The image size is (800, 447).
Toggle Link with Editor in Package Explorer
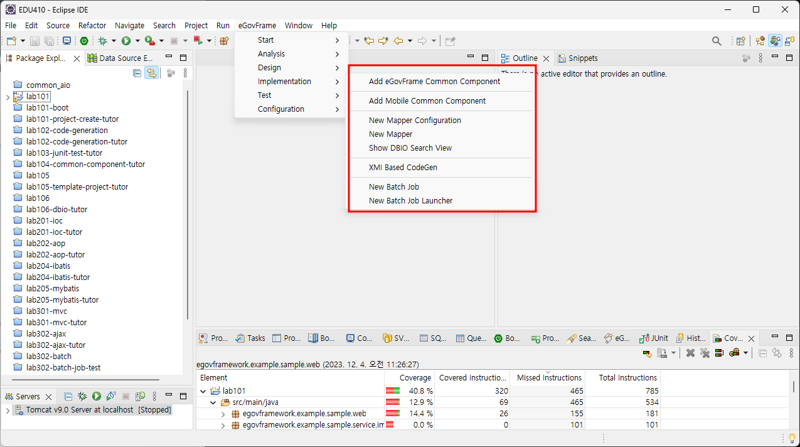(151, 73)
